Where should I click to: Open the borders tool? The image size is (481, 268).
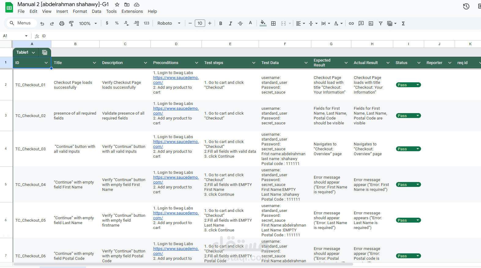pos(273,23)
